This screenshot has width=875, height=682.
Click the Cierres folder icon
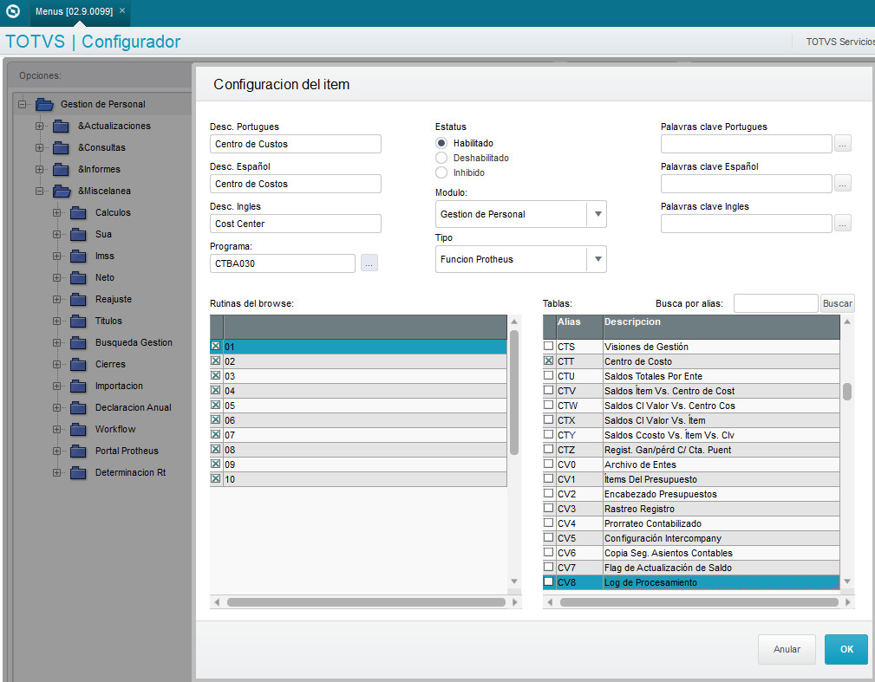coord(78,365)
